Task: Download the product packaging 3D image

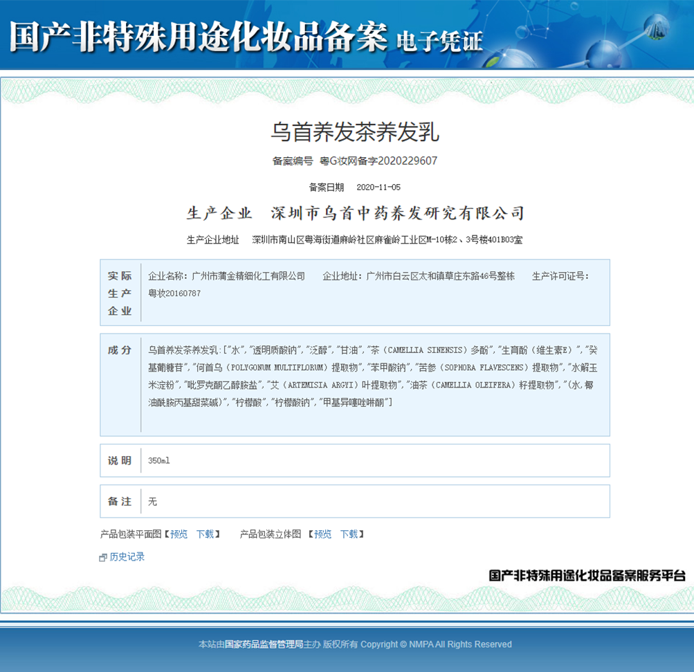Action: coord(349,534)
